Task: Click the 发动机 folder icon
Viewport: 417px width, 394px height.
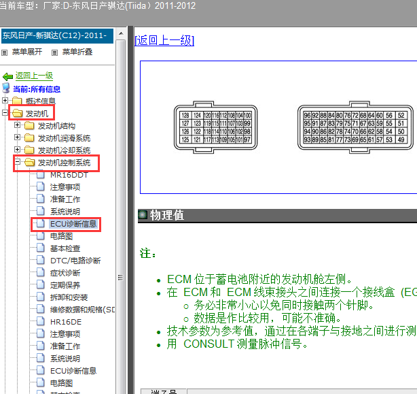Action: click(18, 113)
